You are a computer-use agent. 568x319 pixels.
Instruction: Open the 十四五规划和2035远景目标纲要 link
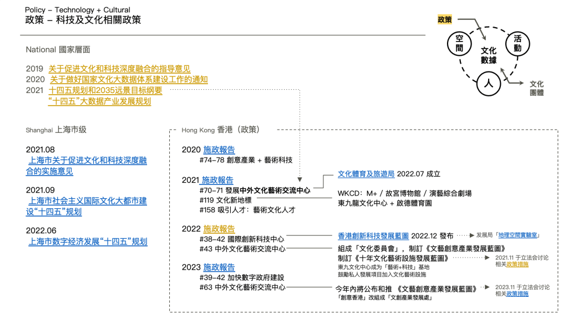105,91
